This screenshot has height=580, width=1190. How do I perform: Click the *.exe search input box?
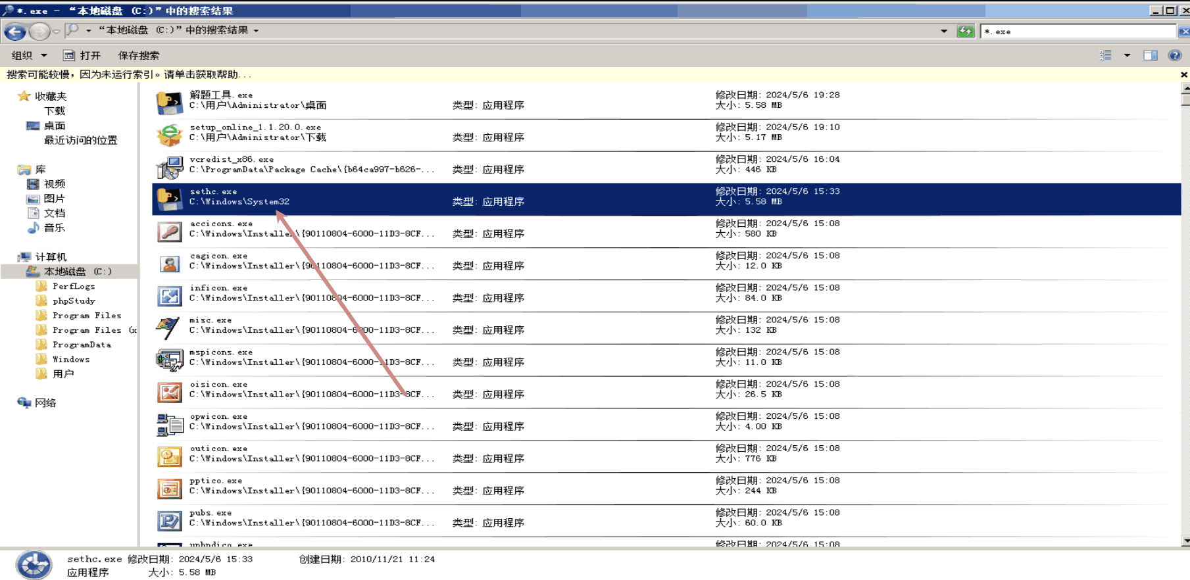(x=1078, y=31)
